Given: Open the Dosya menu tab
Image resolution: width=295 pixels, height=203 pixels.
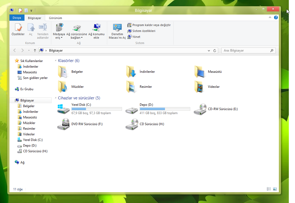Looking at the screenshot, I should (x=17, y=18).
